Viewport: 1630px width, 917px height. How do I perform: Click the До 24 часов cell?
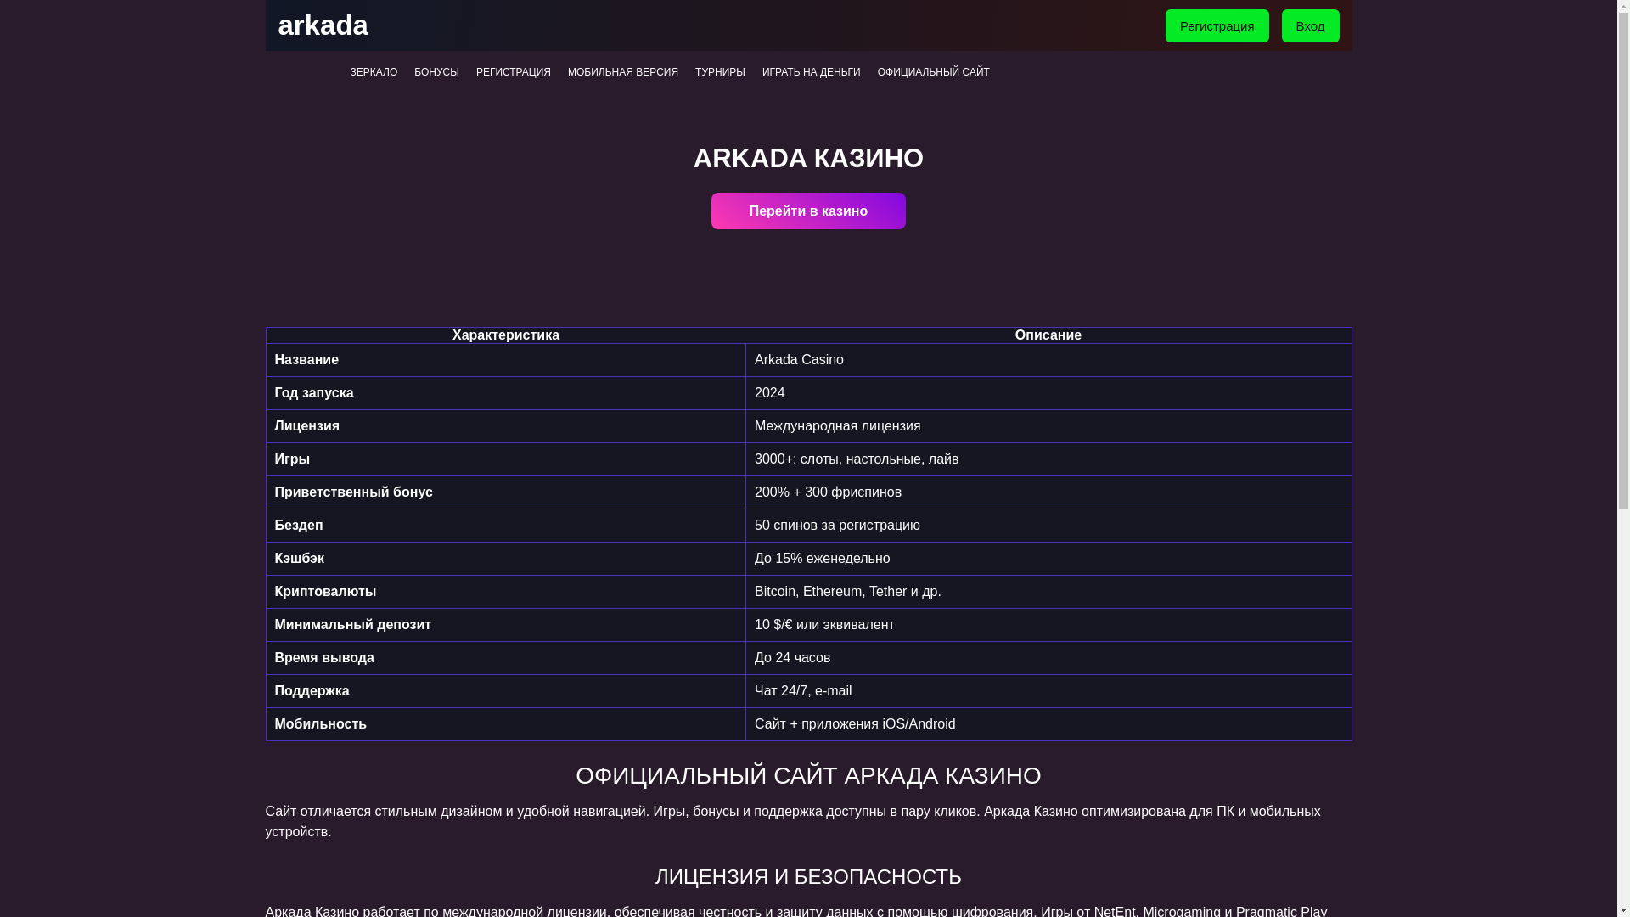click(x=1048, y=658)
